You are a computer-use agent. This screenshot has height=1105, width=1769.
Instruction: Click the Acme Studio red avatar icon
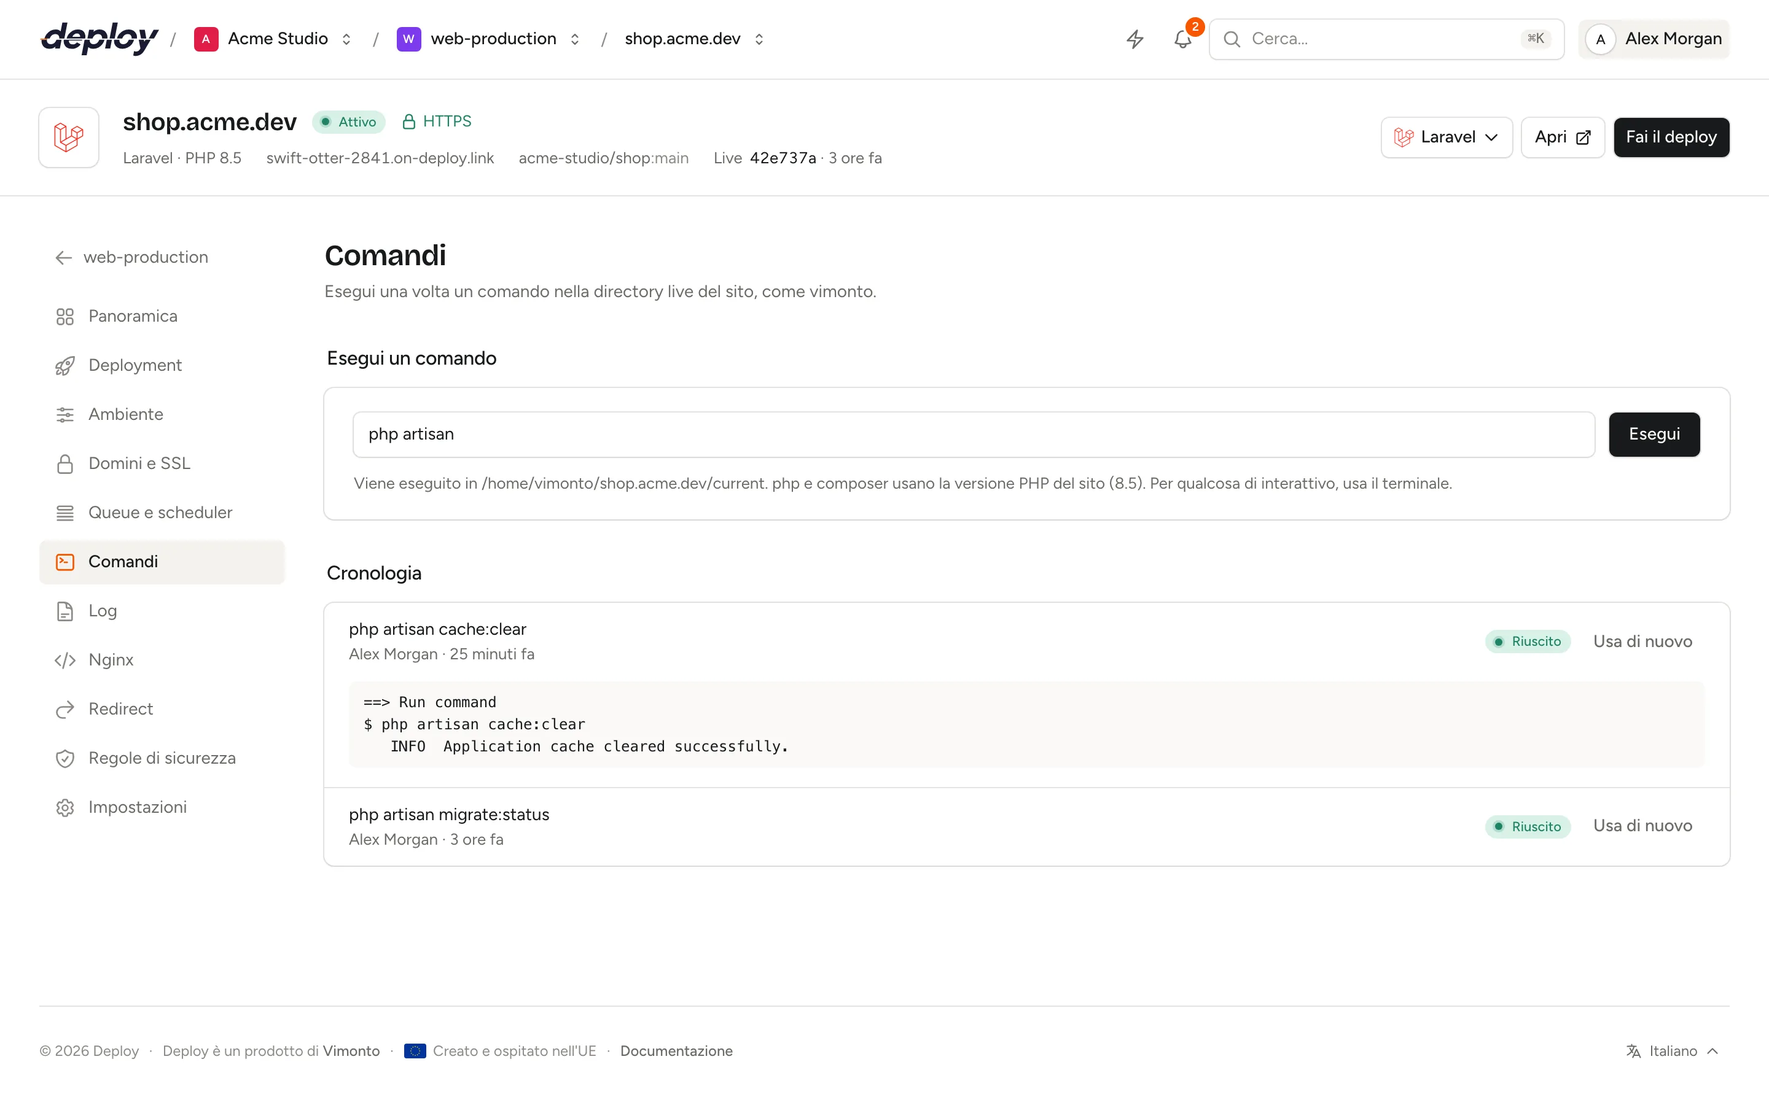click(206, 39)
